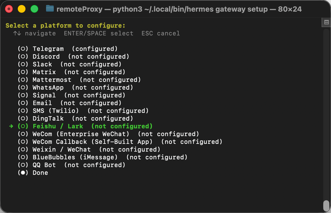Click the folder icon in title bar
This screenshot has height=213, width=331.
click(50, 8)
